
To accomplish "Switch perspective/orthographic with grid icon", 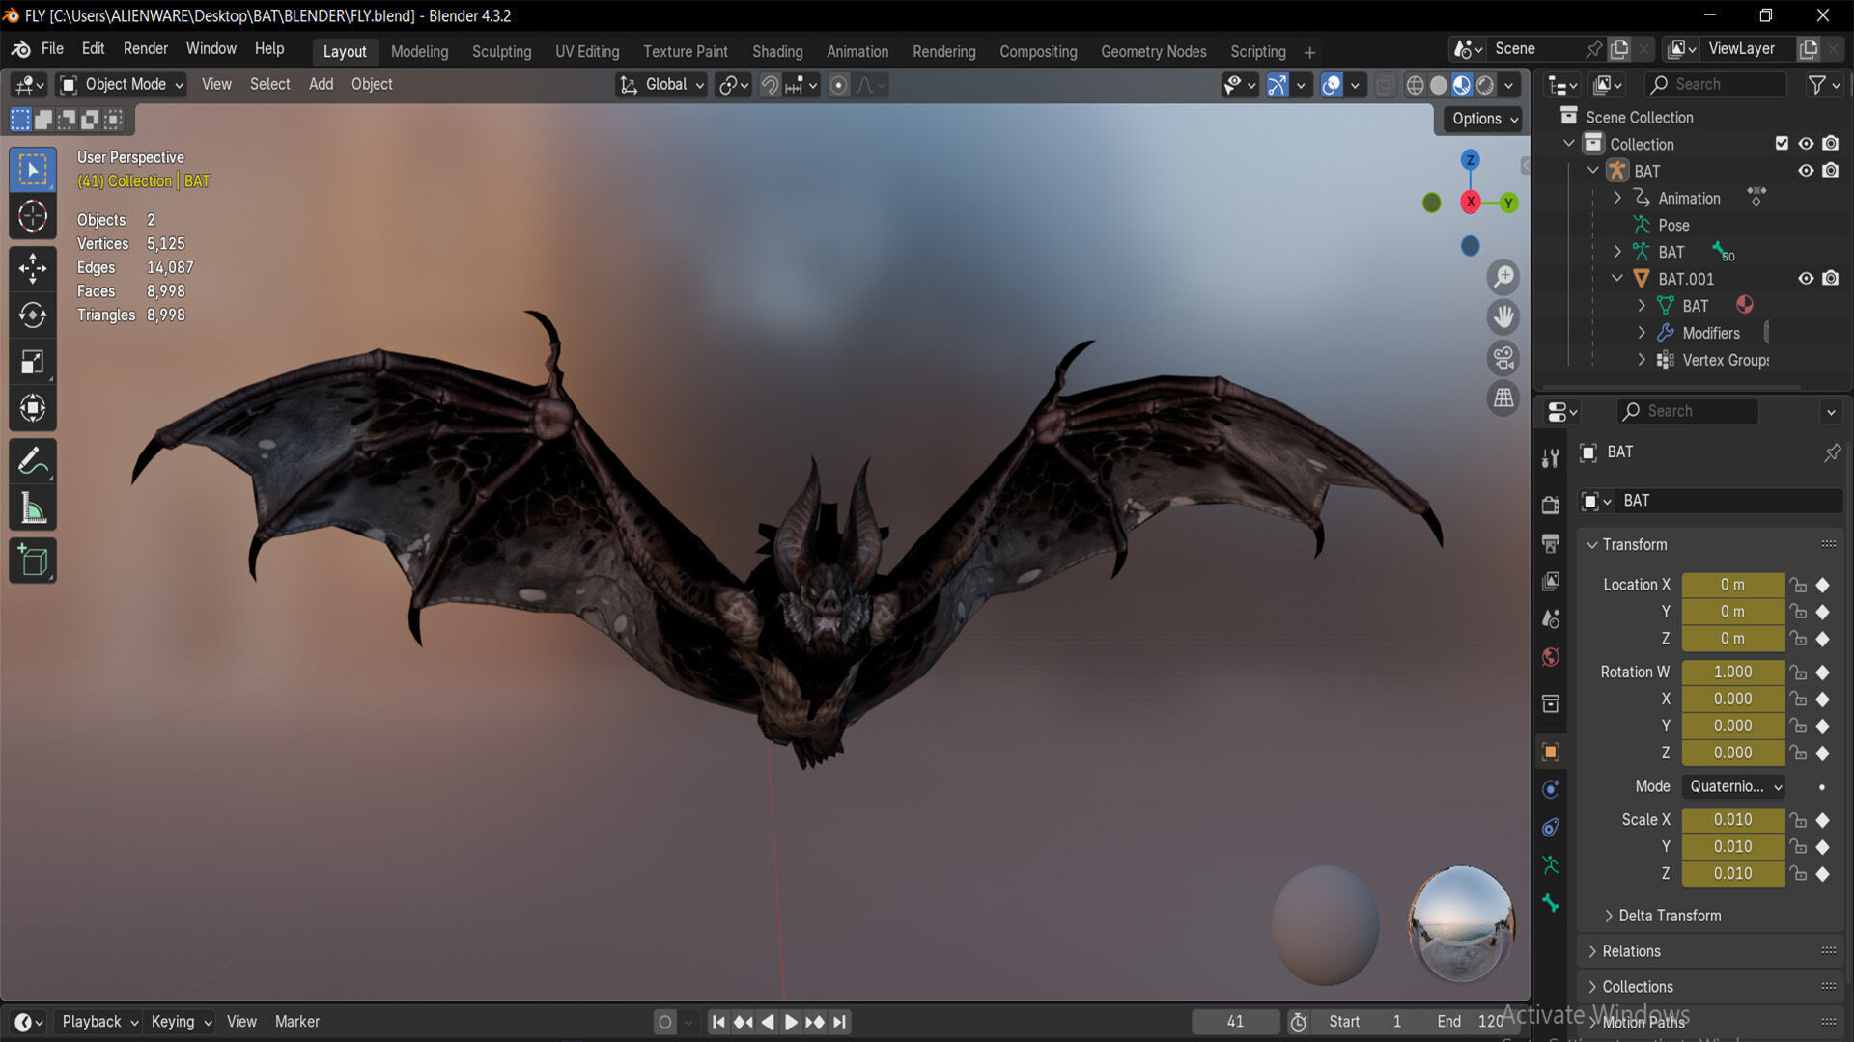I will [1503, 398].
